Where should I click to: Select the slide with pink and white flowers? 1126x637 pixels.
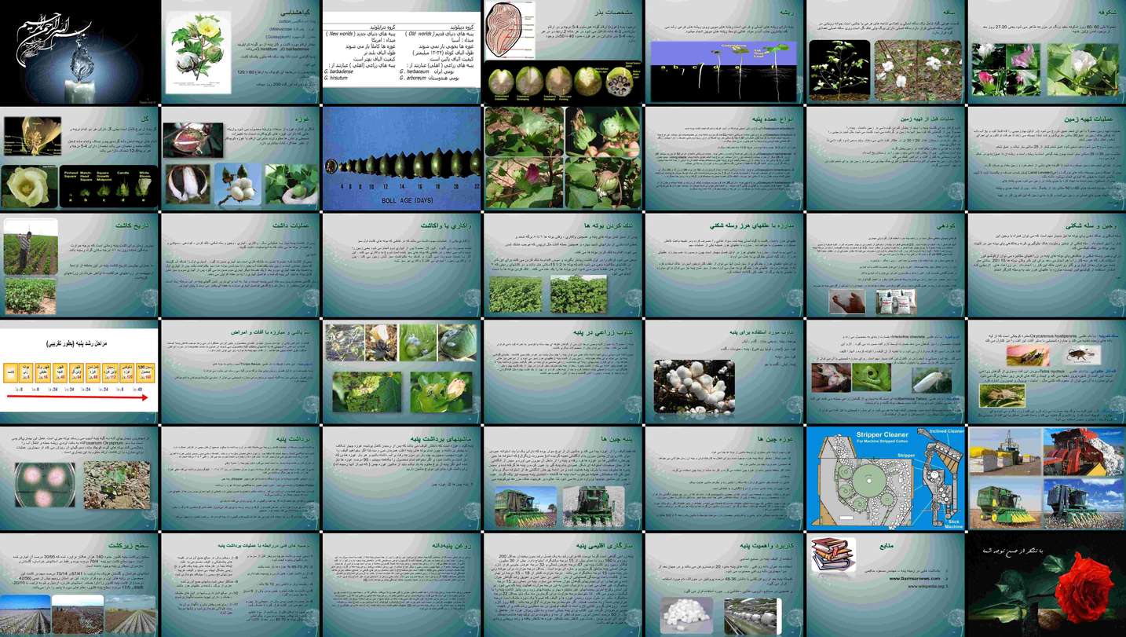1045,53
